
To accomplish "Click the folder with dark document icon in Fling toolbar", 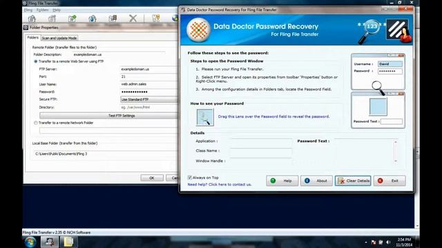I will 113,19.
